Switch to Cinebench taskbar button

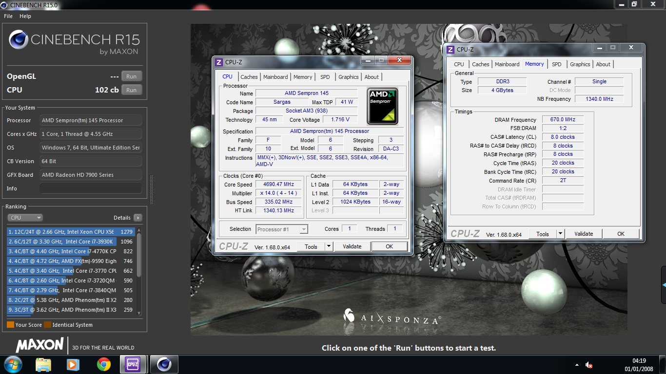point(164,364)
